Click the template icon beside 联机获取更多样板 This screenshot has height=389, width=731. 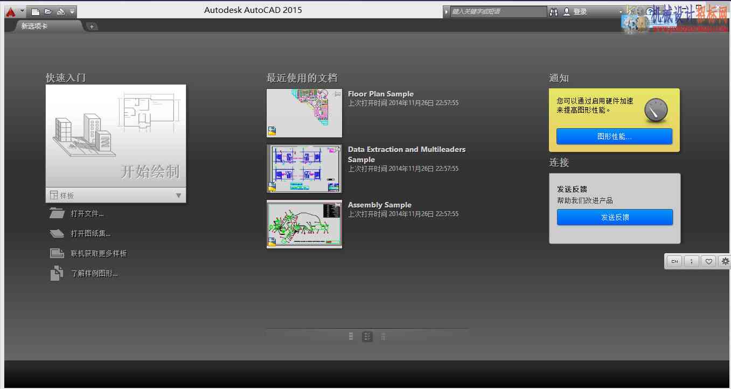[x=57, y=253]
